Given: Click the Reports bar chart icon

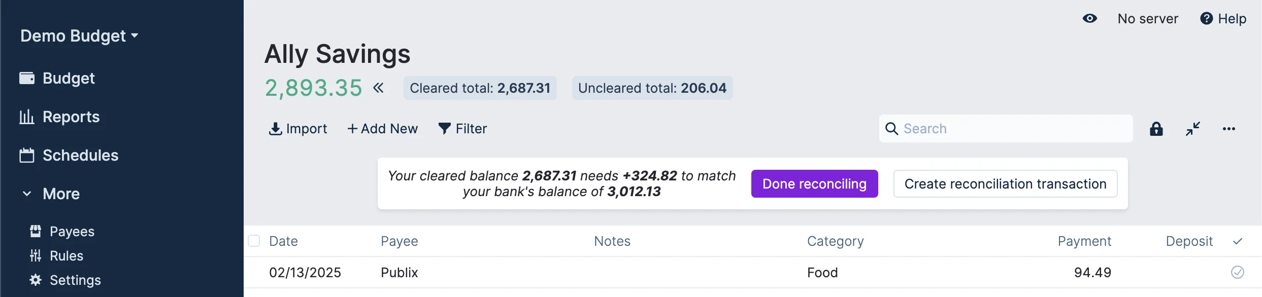Looking at the screenshot, I should pos(27,117).
